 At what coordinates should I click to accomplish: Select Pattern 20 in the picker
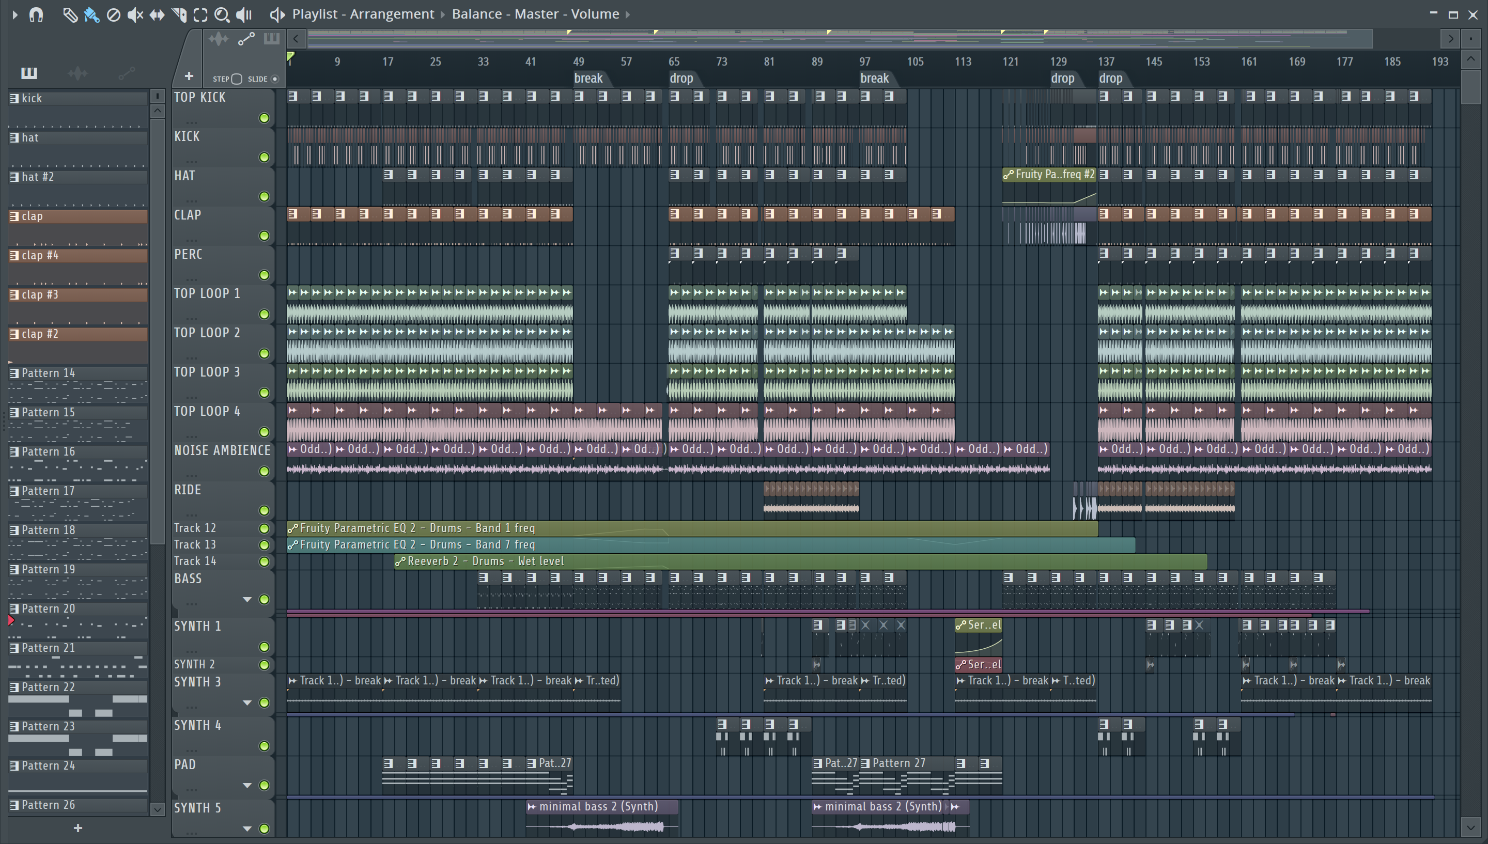coord(78,608)
